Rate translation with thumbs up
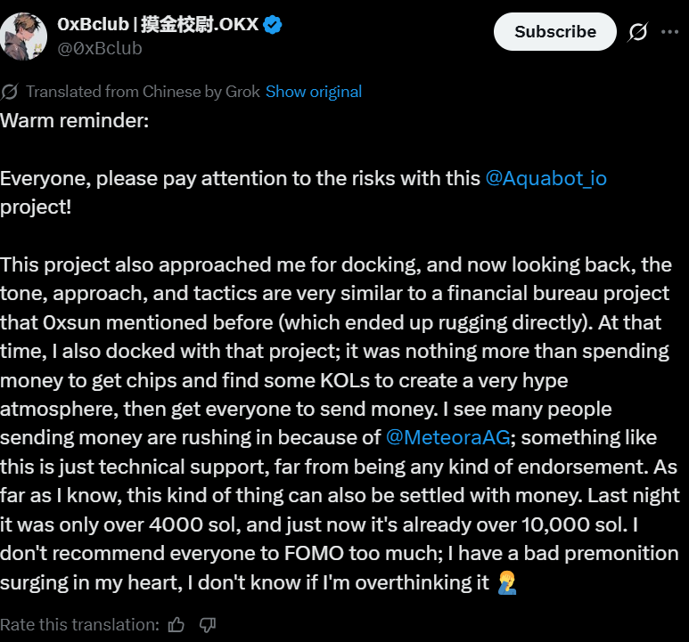Screen dimensions: 689x642 (176, 624)
